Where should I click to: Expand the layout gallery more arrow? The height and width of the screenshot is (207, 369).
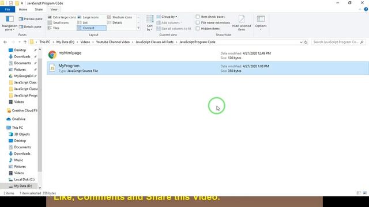(x=138, y=28)
